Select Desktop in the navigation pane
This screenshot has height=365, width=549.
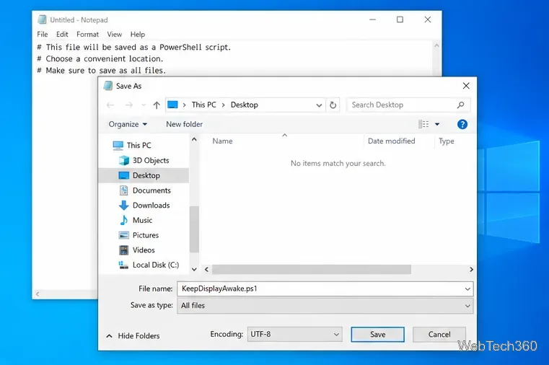[144, 175]
